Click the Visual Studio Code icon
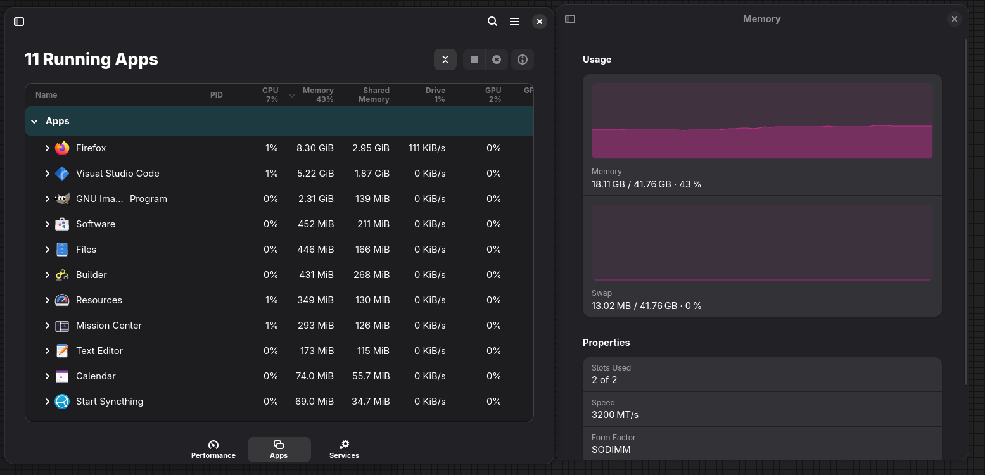The image size is (985, 475). (x=62, y=174)
